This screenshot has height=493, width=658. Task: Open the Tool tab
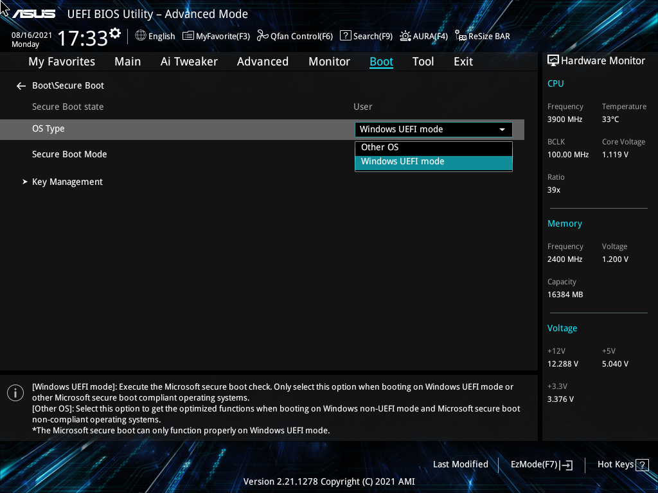(423, 62)
